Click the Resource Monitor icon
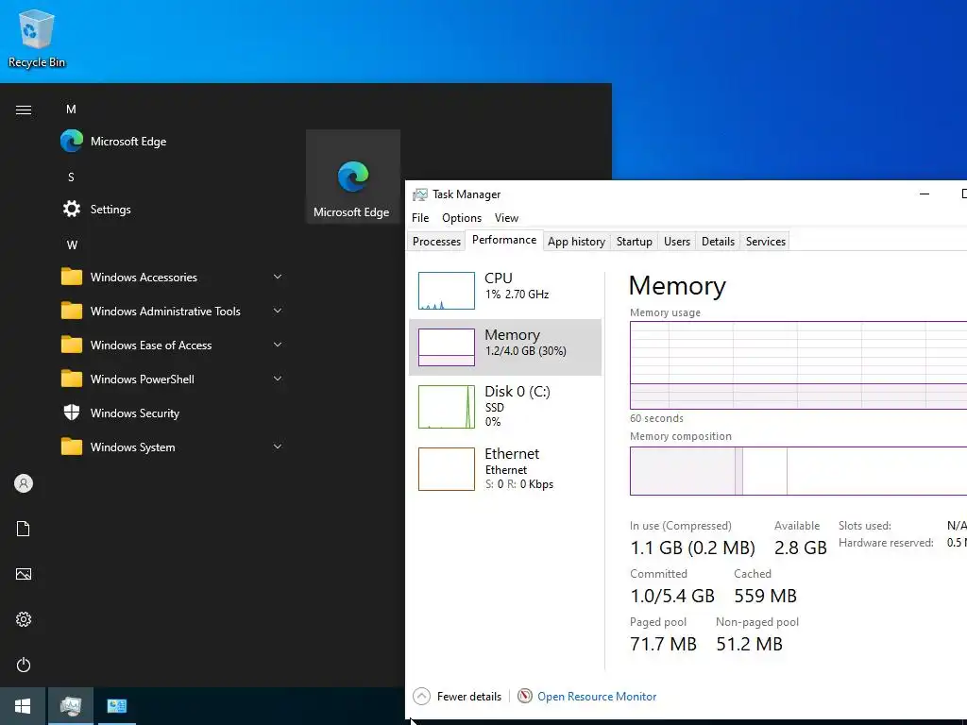The image size is (967, 725). 525,696
